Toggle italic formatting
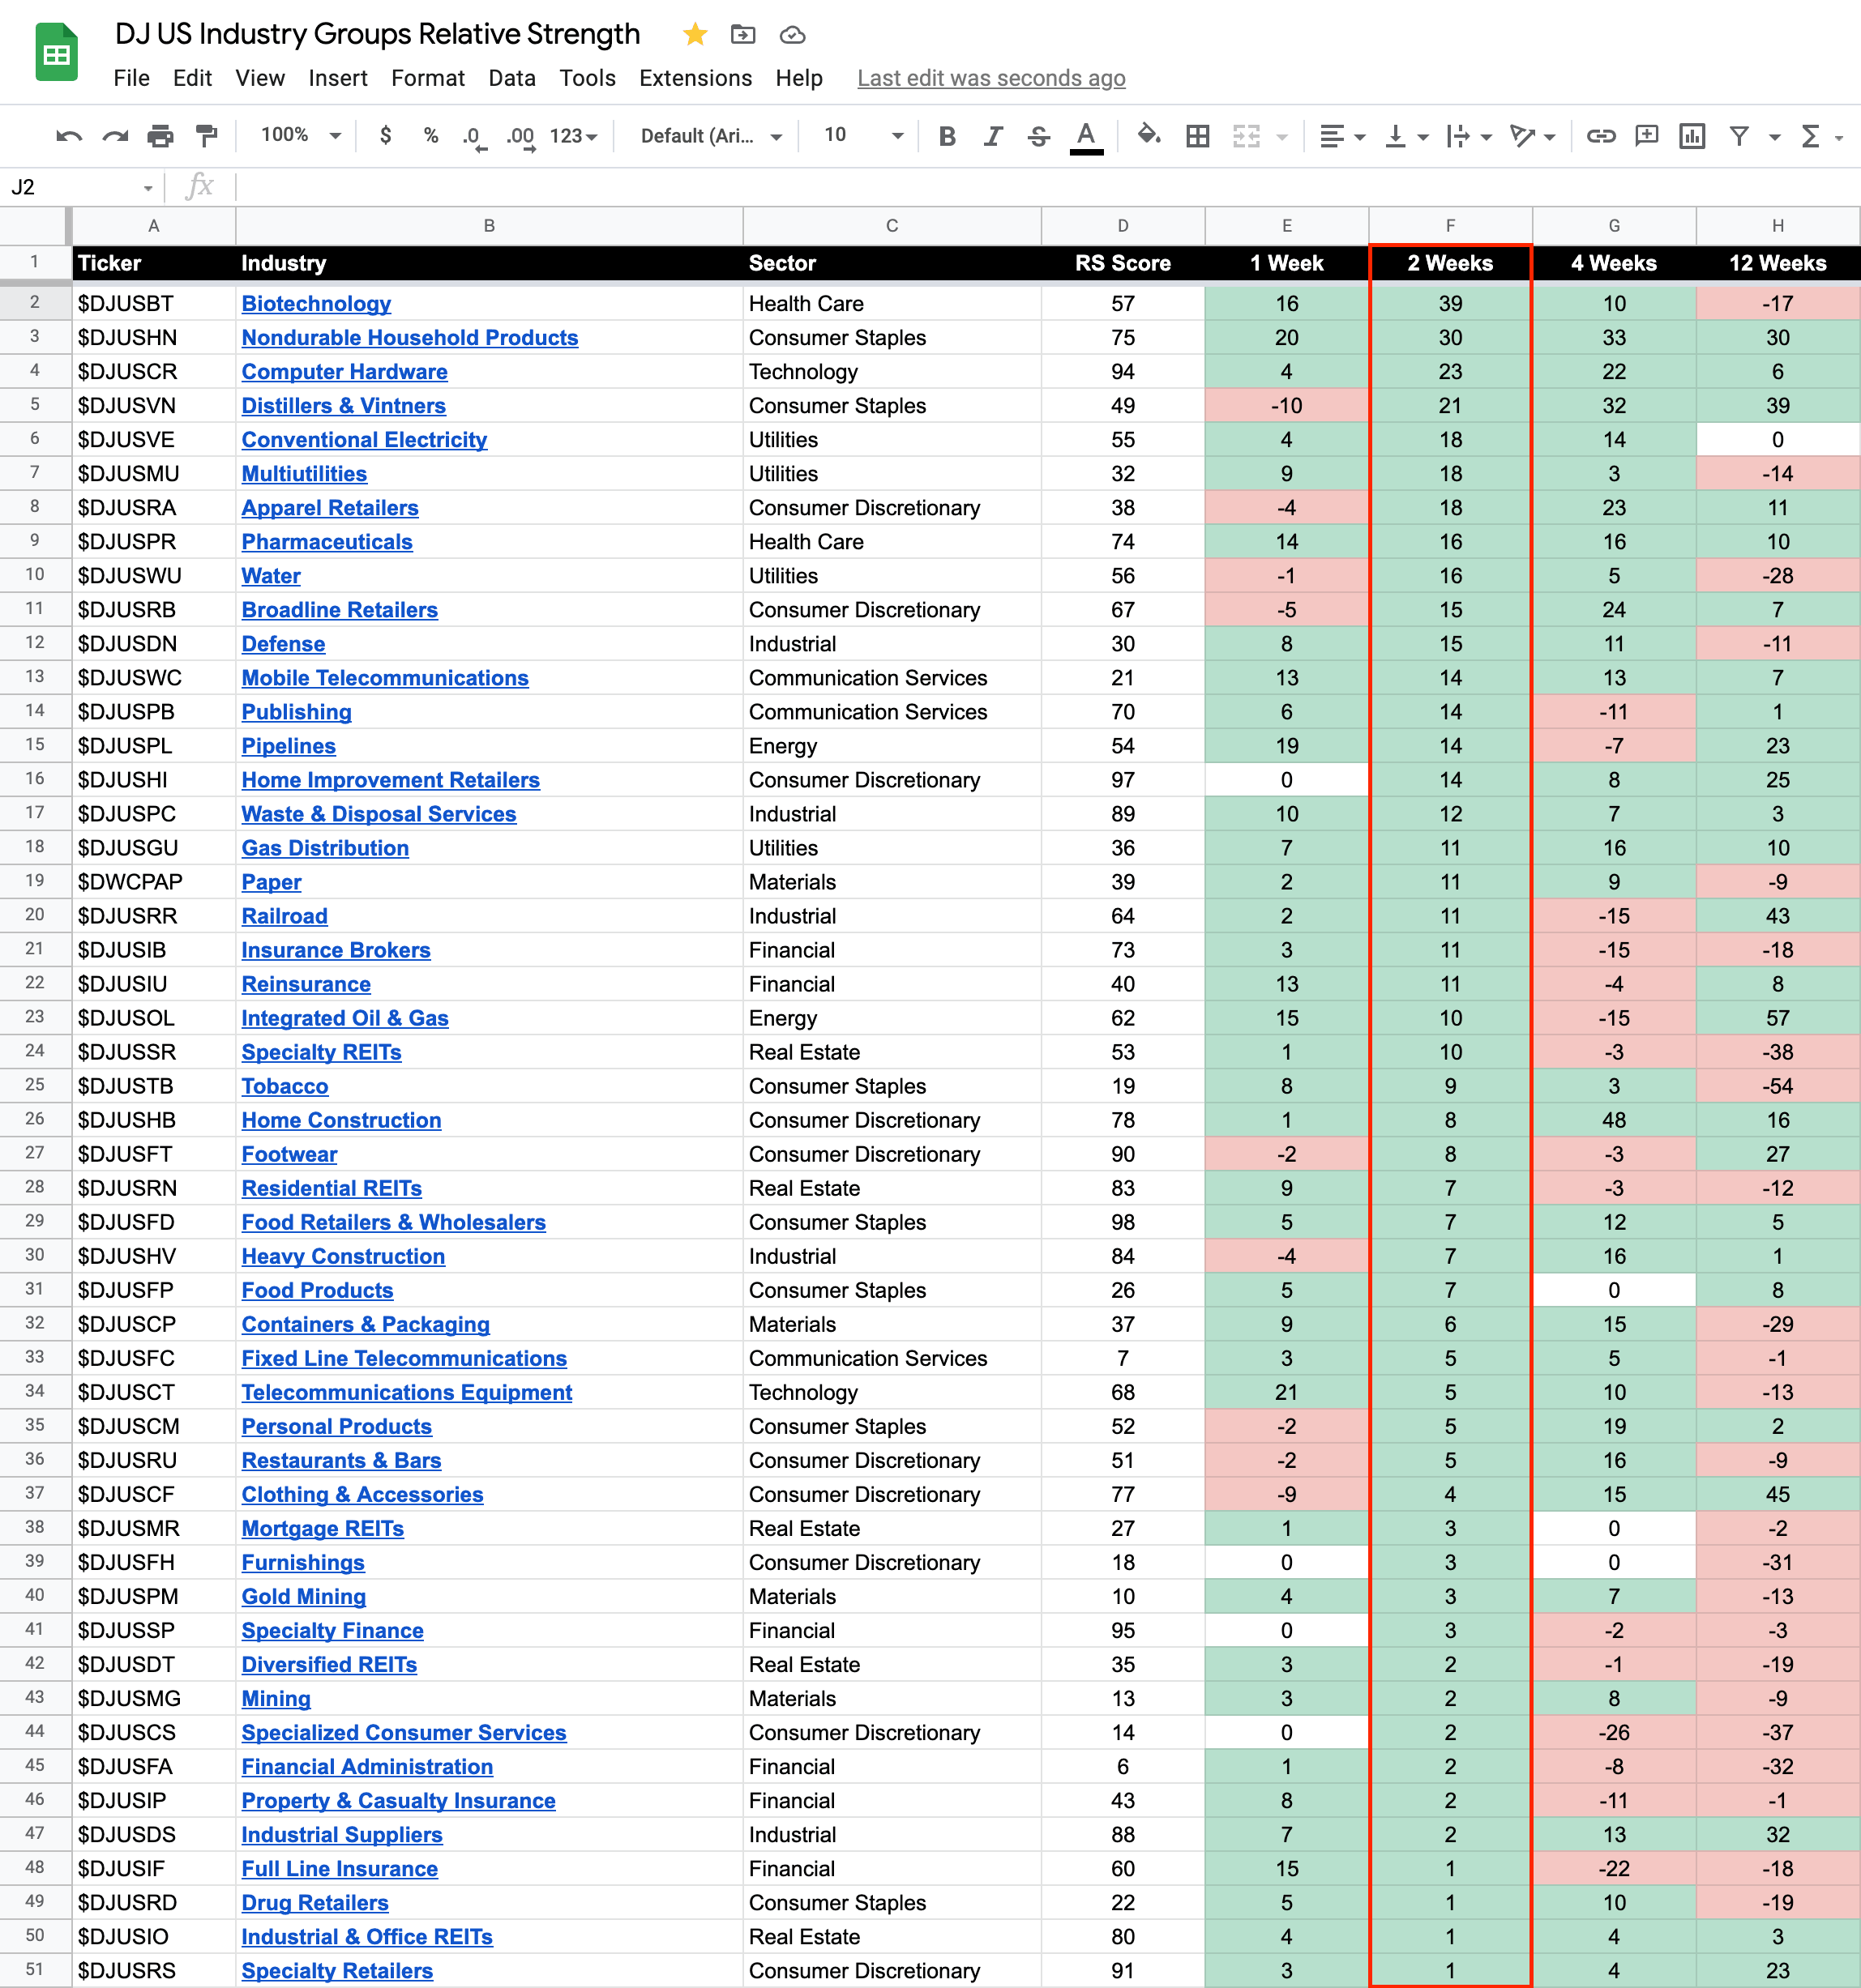The width and height of the screenshot is (1861, 1988). click(x=993, y=136)
